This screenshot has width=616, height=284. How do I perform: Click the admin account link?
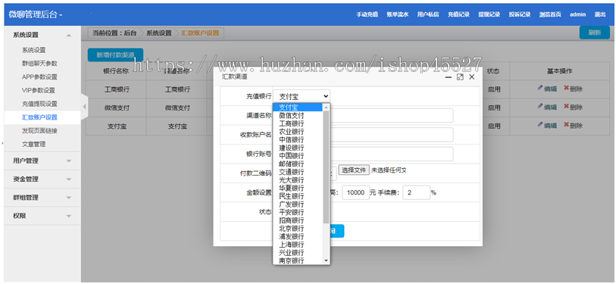pyautogui.click(x=577, y=14)
